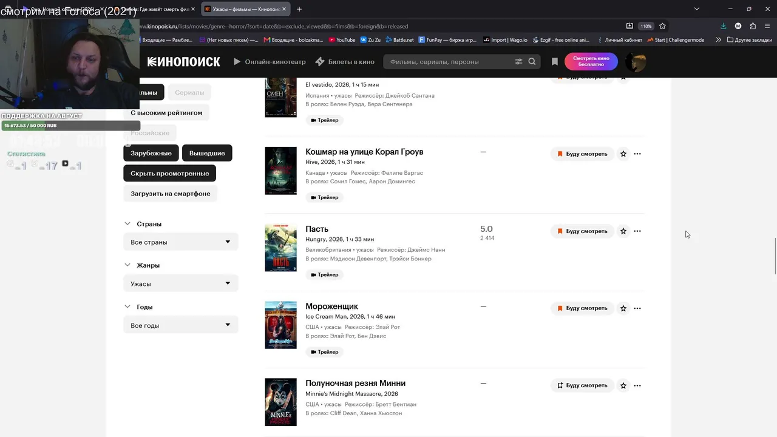Image resolution: width=777 pixels, height=437 pixels.
Task: Play the trailer for El vestido
Action: pyautogui.click(x=325, y=120)
